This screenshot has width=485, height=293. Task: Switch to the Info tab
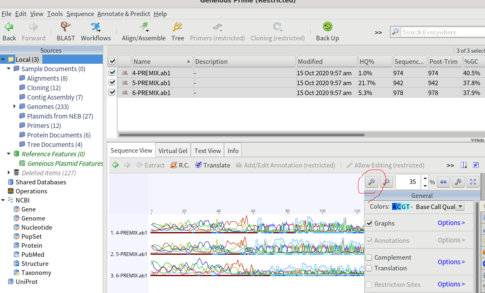coord(233,151)
